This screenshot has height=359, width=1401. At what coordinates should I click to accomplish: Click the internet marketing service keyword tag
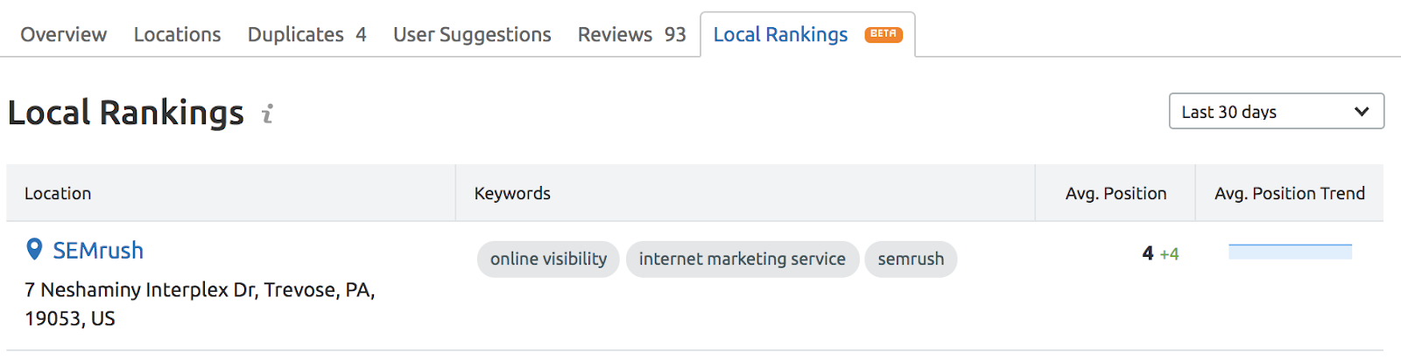pyautogui.click(x=743, y=259)
